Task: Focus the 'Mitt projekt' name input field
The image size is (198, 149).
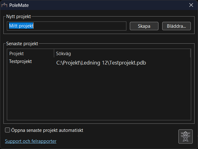Action: click(x=67, y=26)
